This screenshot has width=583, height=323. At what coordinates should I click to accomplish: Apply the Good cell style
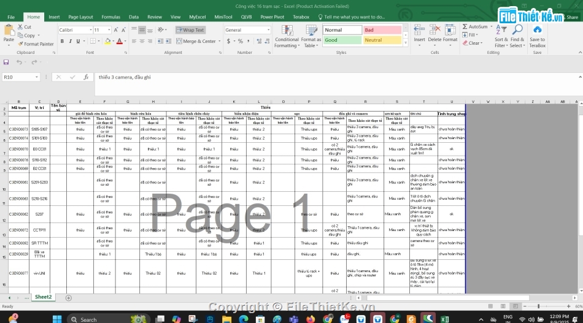(342, 40)
